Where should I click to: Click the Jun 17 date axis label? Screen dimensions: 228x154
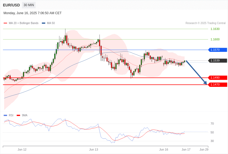tap(186, 149)
